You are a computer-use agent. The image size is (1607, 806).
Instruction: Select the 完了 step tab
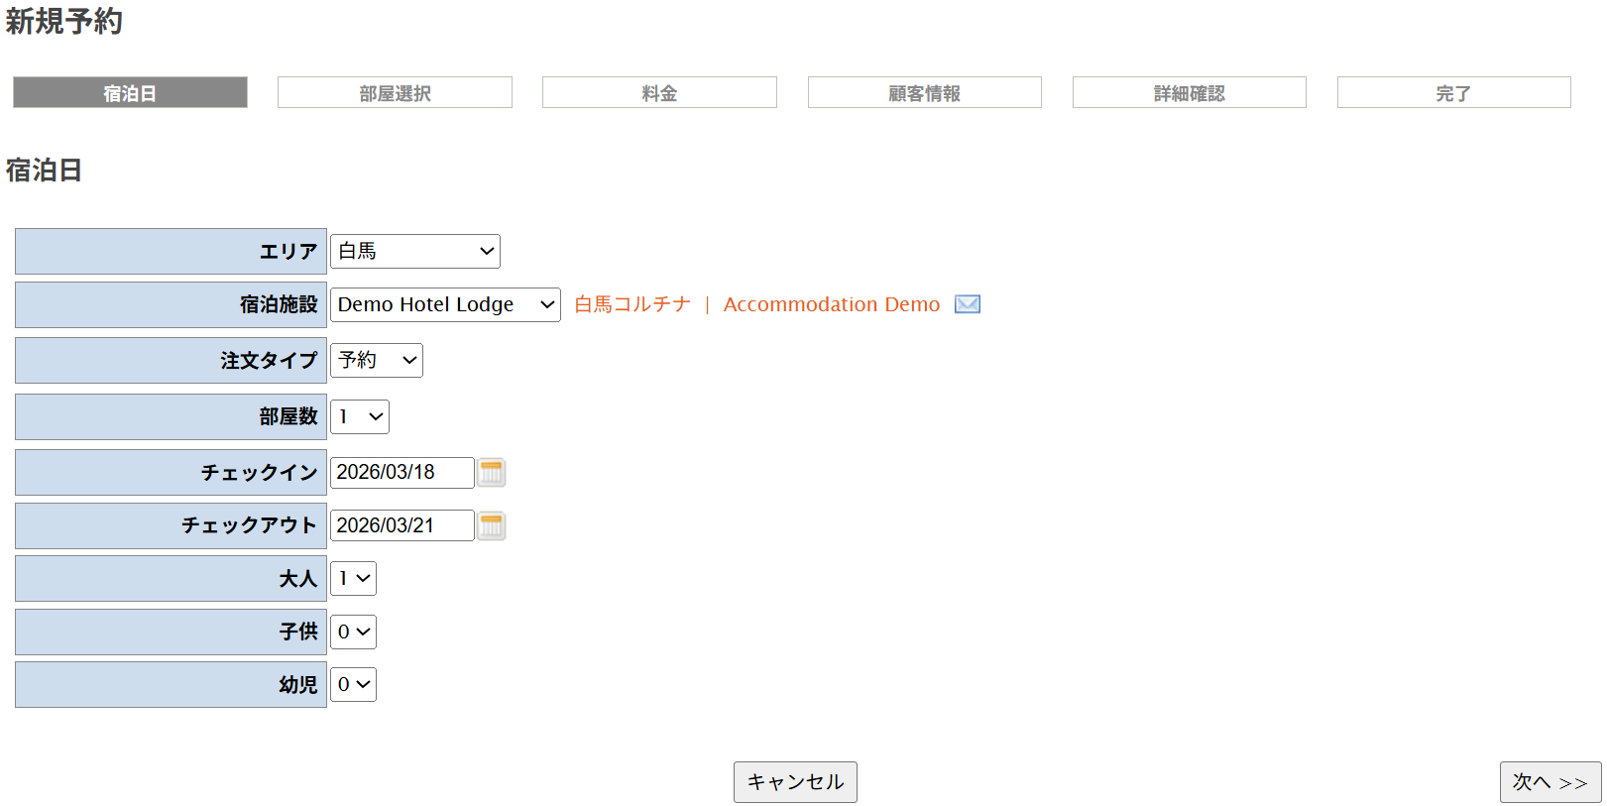1453,93
